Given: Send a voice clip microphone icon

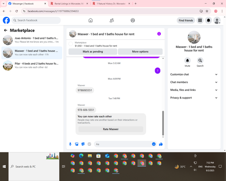Looking at the screenshot, I should coord(70,144).
